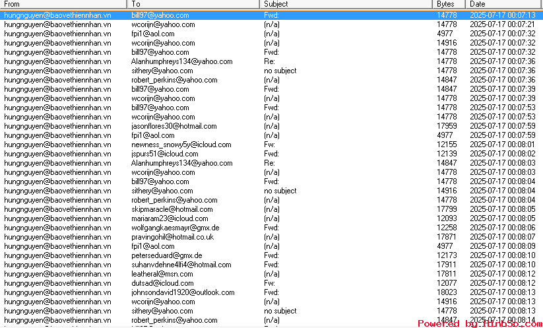The height and width of the screenshot is (328, 543).
Task: Select recipient johnsondavid1920@outlook.com
Action: 183,292
